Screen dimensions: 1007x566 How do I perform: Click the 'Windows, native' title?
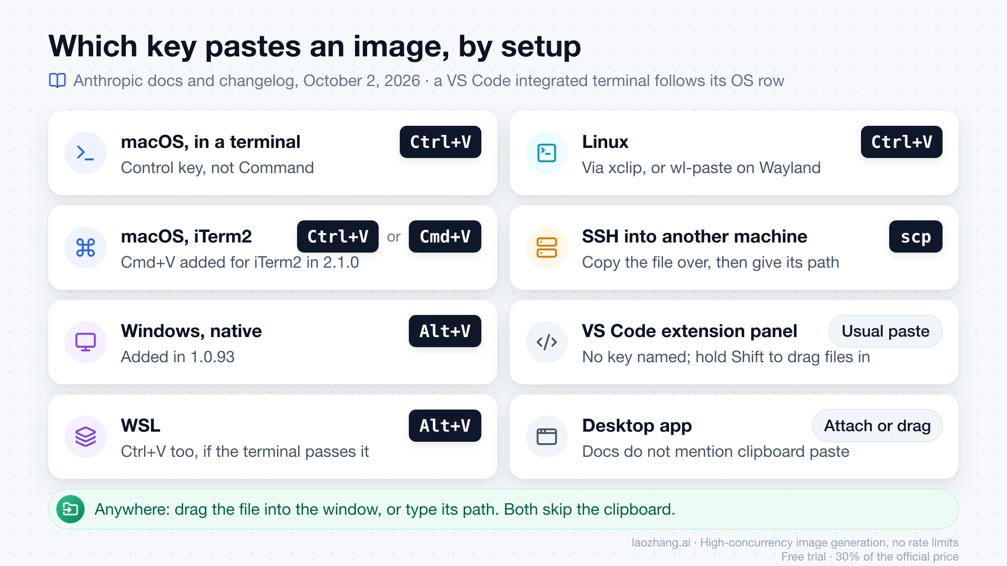coord(191,331)
